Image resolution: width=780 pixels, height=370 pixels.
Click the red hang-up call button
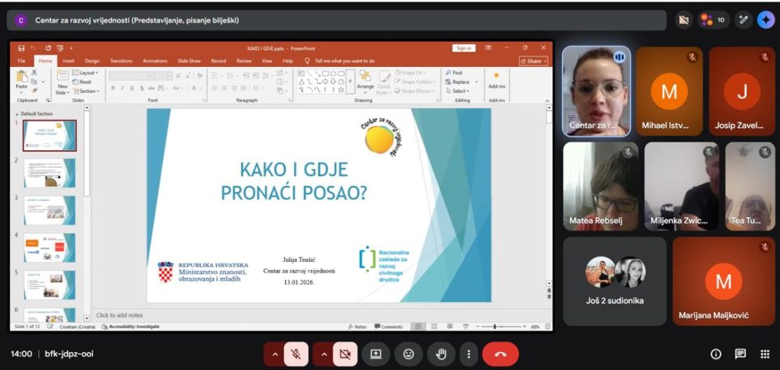click(x=500, y=354)
